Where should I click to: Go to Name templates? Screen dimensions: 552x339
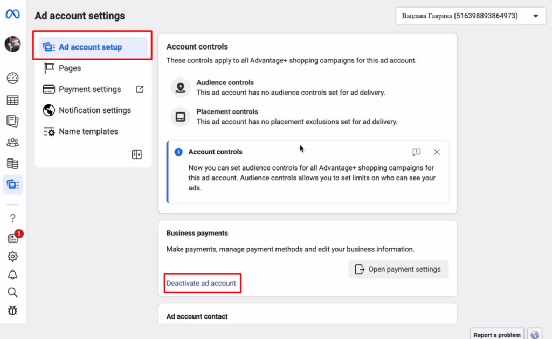(x=88, y=131)
